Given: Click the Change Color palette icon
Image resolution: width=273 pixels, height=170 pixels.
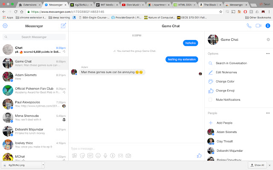Looking at the screenshot, I should [x=210, y=82].
